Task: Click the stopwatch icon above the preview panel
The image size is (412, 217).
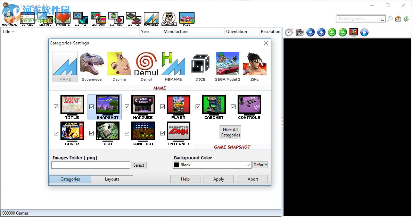Action: coord(288,32)
